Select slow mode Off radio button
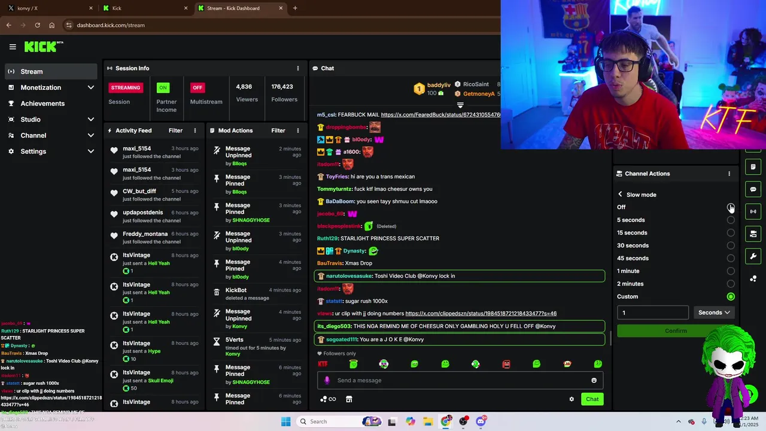 click(x=731, y=207)
